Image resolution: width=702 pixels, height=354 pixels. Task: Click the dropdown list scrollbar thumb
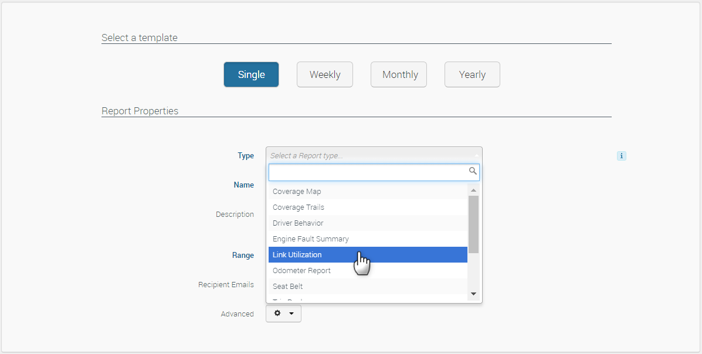pyautogui.click(x=473, y=224)
